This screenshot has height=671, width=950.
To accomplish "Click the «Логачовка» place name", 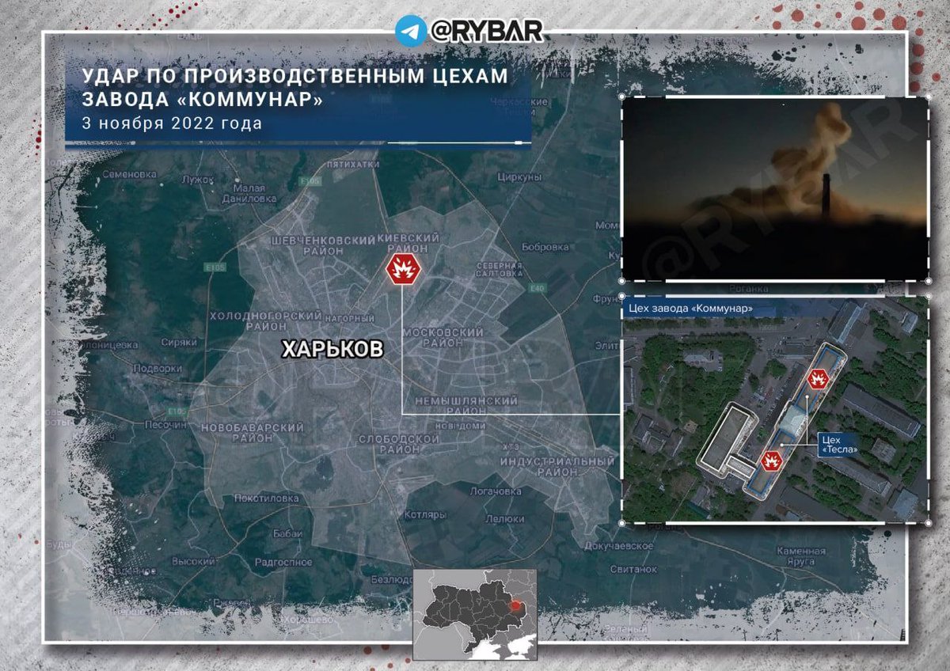I will point(496,491).
